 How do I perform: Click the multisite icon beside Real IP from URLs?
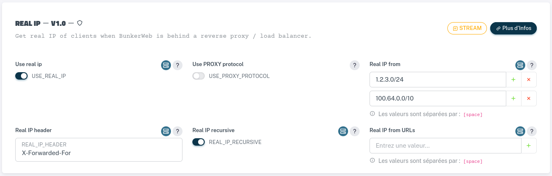520,131
